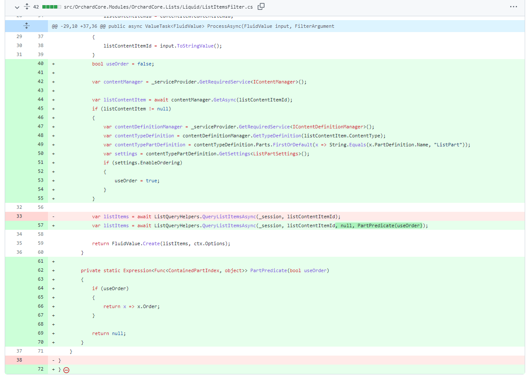The image size is (529, 377).
Task: Click the 'var contentTypePartDefinition' code line
Action: pos(287,145)
